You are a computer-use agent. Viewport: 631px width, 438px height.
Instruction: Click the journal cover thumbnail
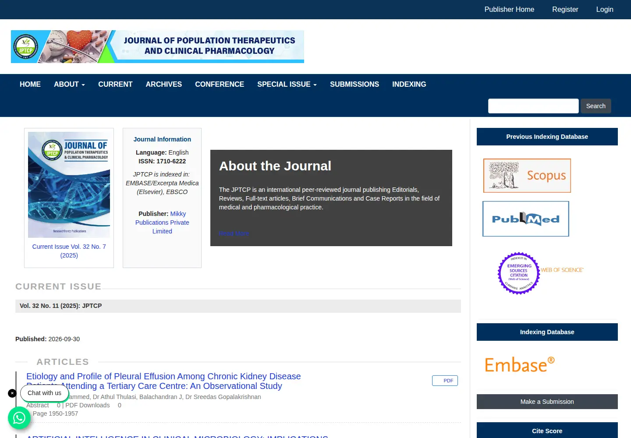coord(69,185)
